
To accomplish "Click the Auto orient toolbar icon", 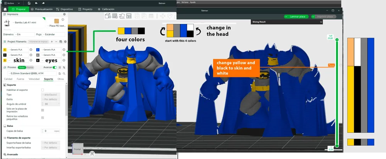I will (x=122, y=16).
